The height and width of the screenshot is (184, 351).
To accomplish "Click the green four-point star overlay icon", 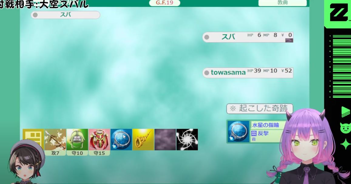I will (346, 144).
